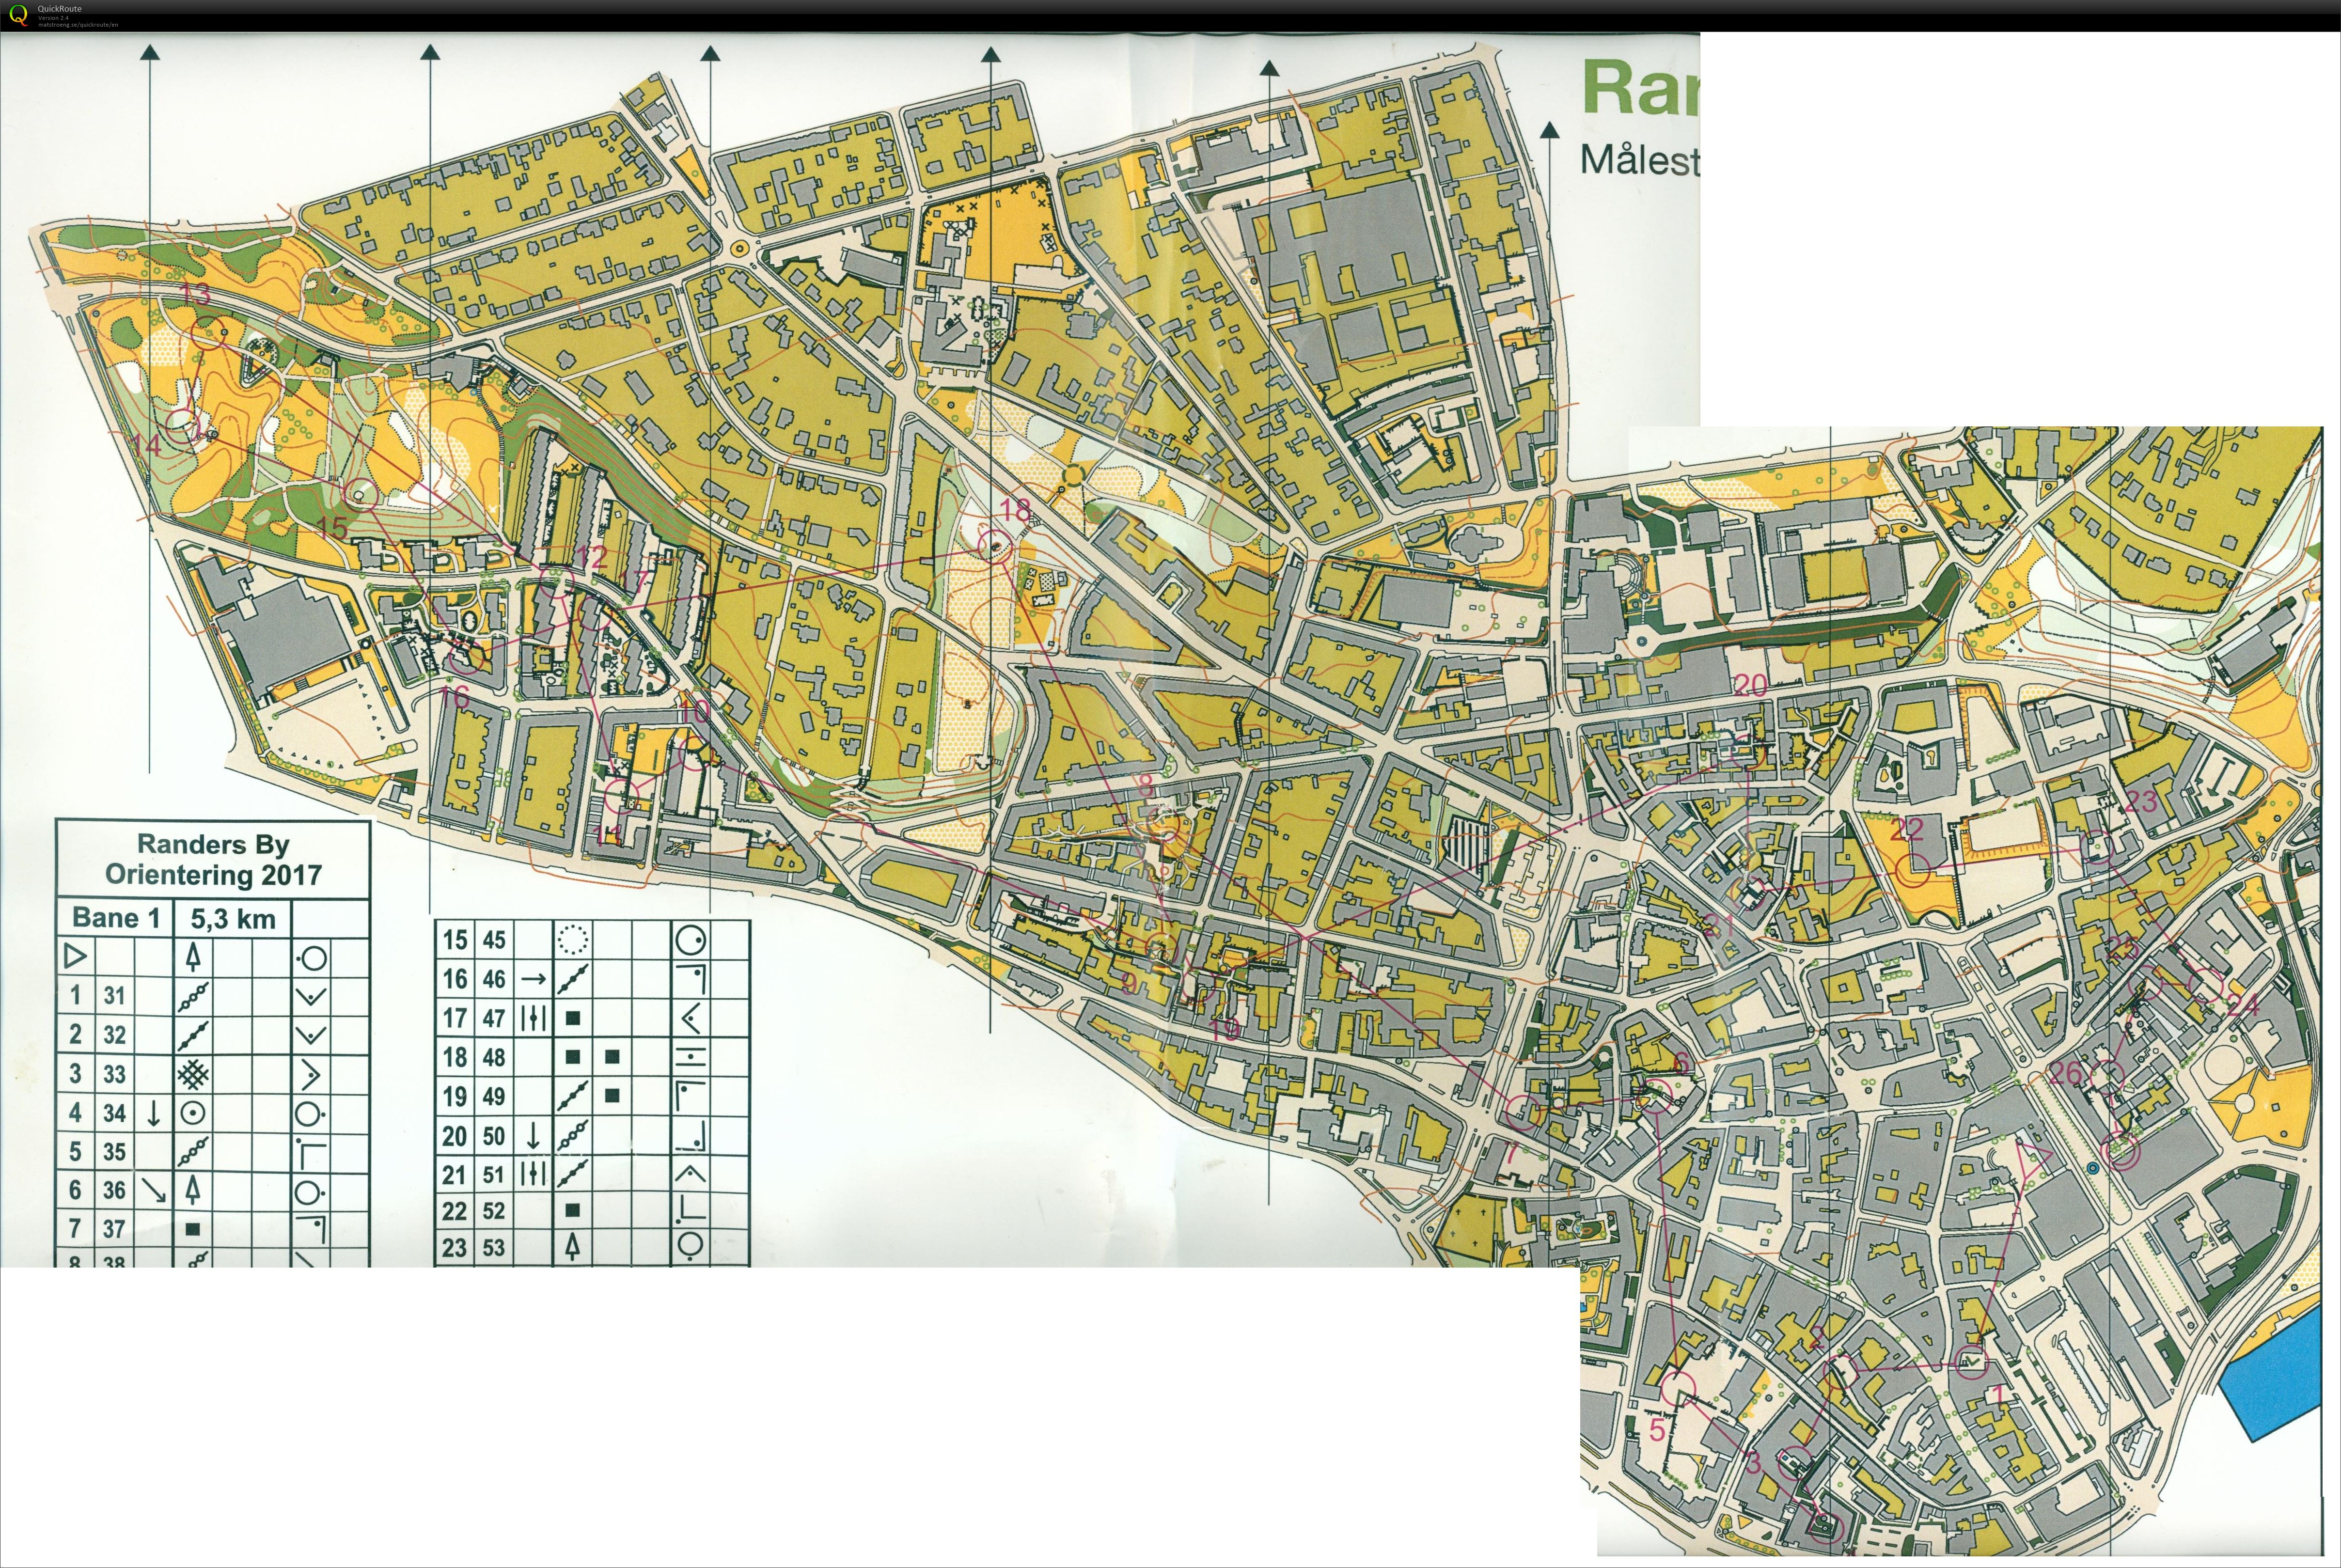Select the black square symbol in row 7 (37)

(x=193, y=1229)
